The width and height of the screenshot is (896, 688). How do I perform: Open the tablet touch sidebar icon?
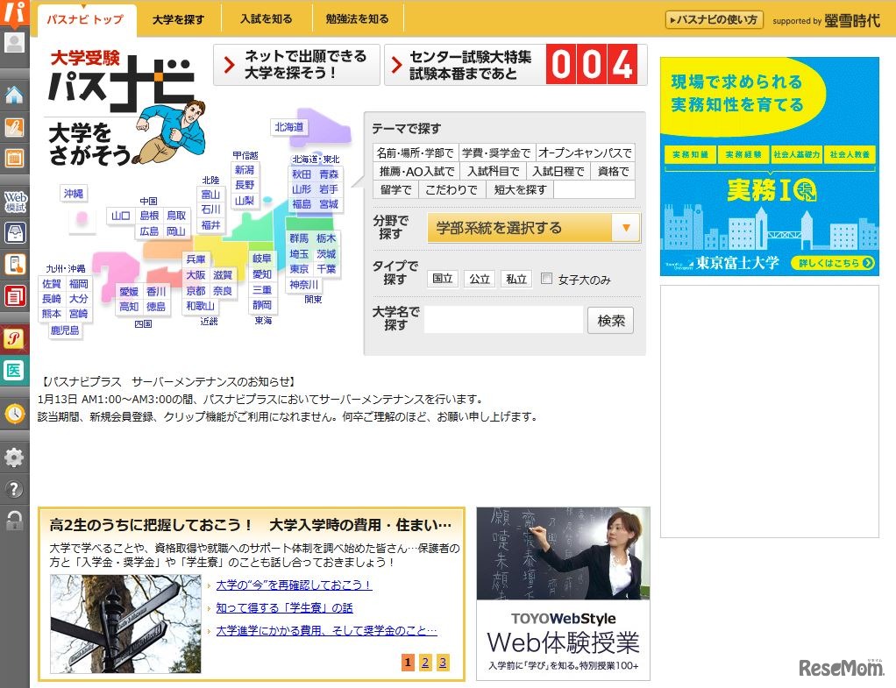(14, 264)
